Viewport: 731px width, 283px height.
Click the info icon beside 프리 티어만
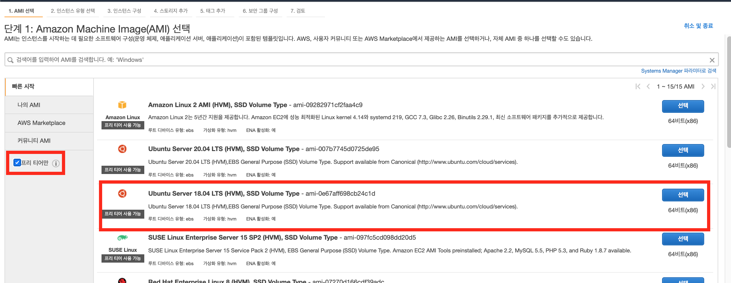point(56,163)
